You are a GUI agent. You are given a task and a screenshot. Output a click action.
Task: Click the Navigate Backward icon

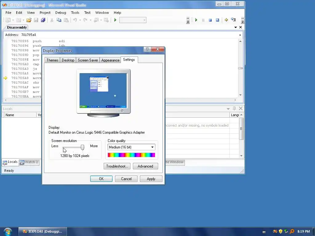(x=96, y=20)
